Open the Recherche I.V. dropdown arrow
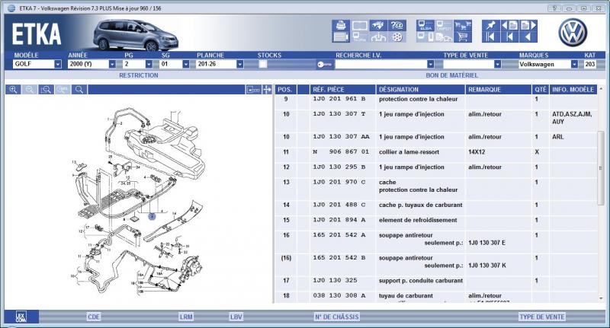Screen dimensions: 610x328 [431, 64]
